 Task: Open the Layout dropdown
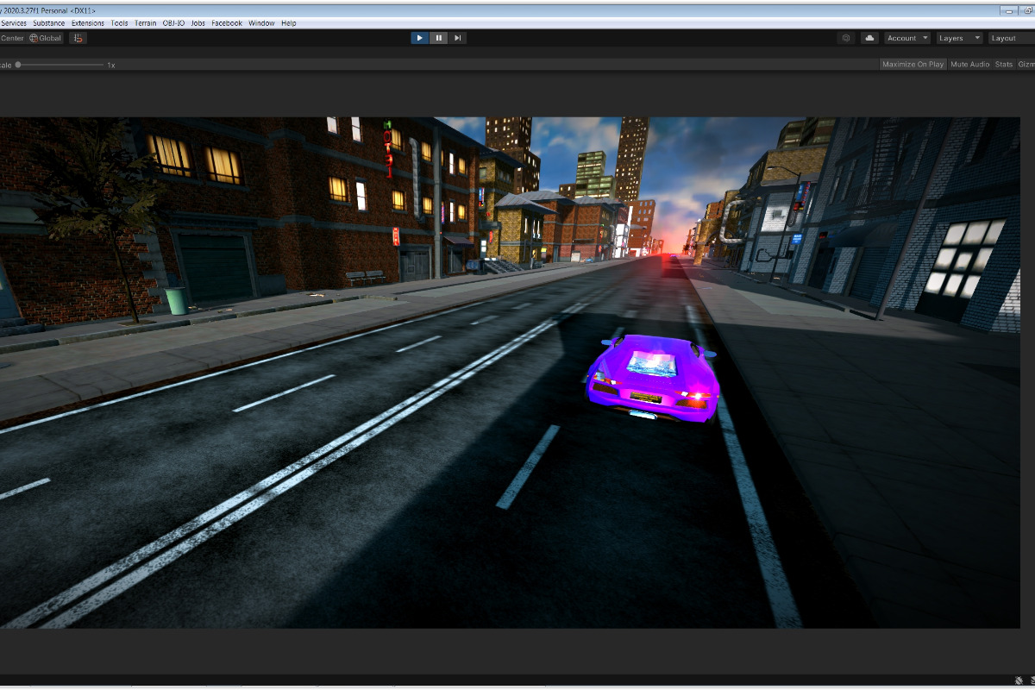pos(1007,38)
